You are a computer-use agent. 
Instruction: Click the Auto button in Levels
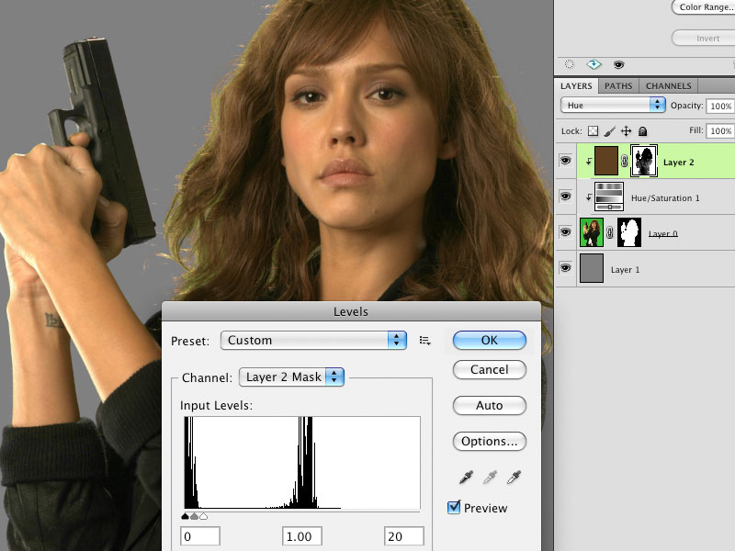[489, 405]
